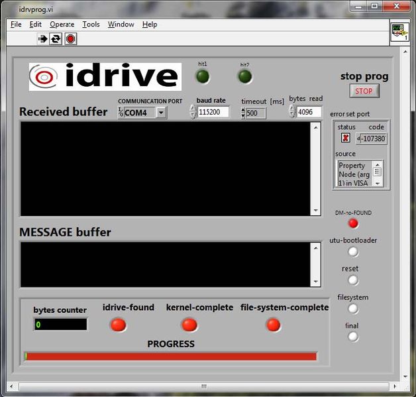Open the Operate menu
Viewport: 416px width, 397px height.
(62, 25)
